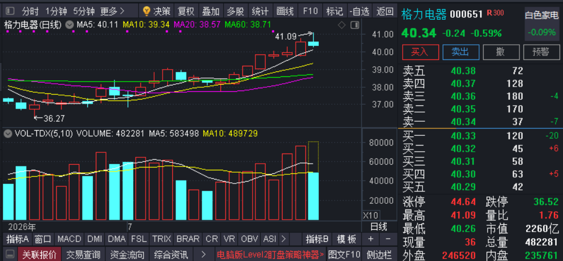The image size is (563, 261).
Task: Open the 白色家电 sector box
Action: pyautogui.click(x=542, y=24)
